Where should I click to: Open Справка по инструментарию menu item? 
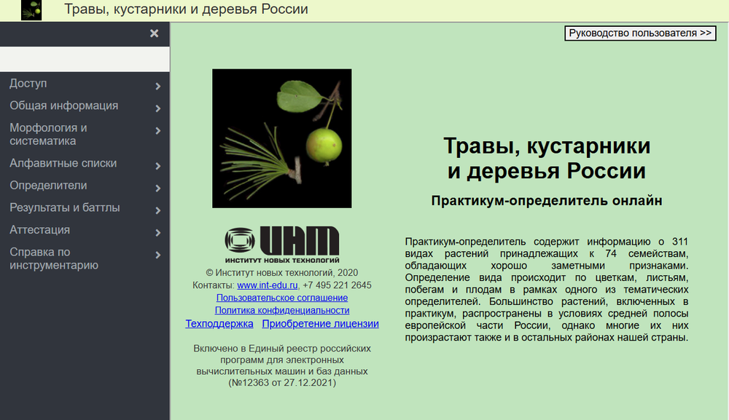point(54,258)
